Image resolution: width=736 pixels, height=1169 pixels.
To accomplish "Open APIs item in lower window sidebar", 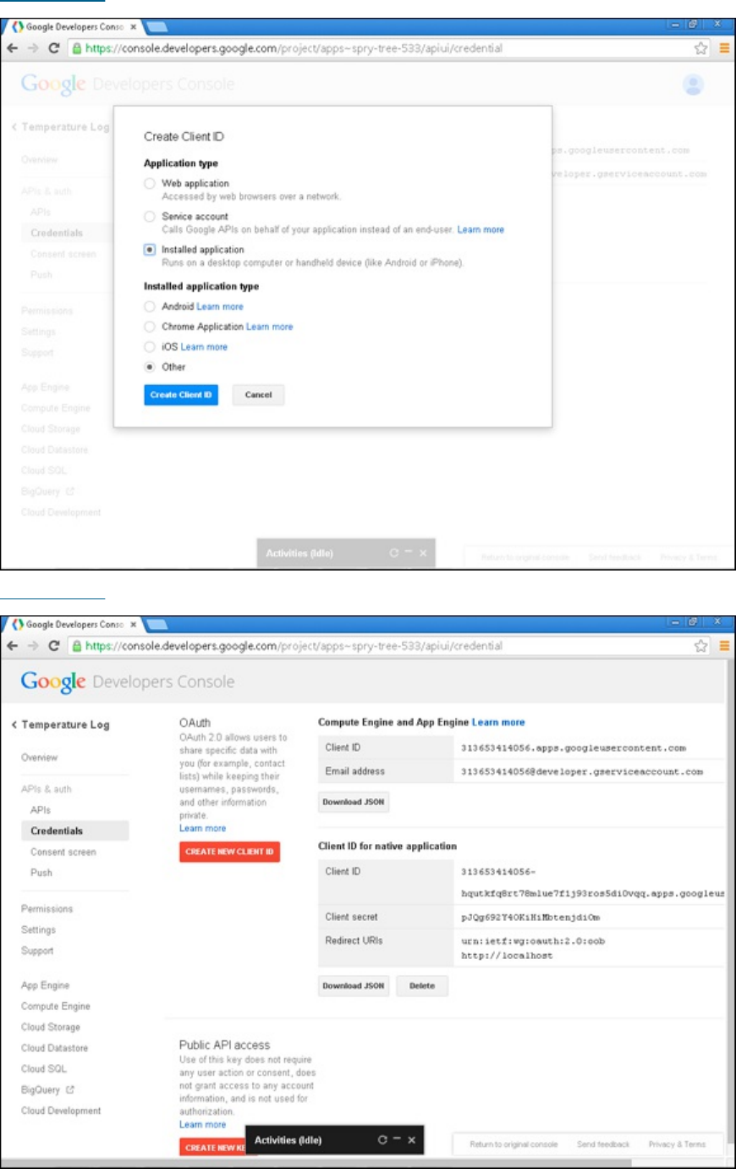I will 41,810.
